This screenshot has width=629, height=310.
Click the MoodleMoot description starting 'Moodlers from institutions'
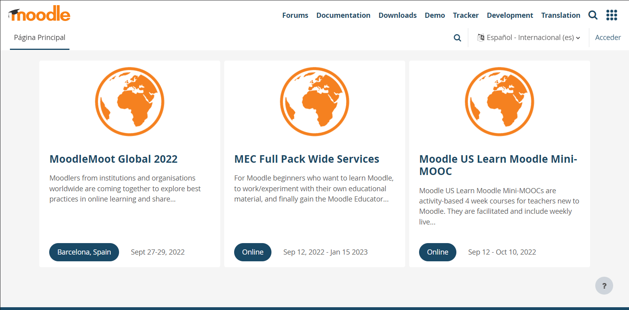[x=125, y=188]
